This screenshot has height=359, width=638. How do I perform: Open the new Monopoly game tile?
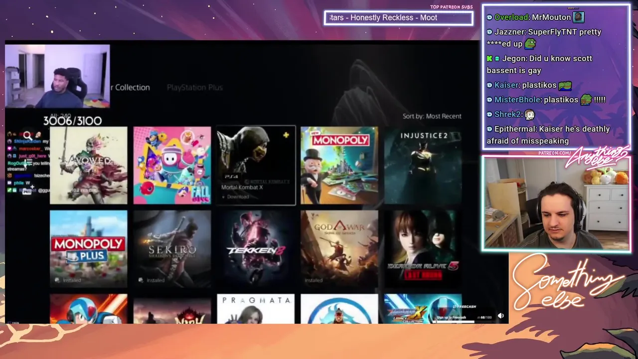(x=339, y=165)
